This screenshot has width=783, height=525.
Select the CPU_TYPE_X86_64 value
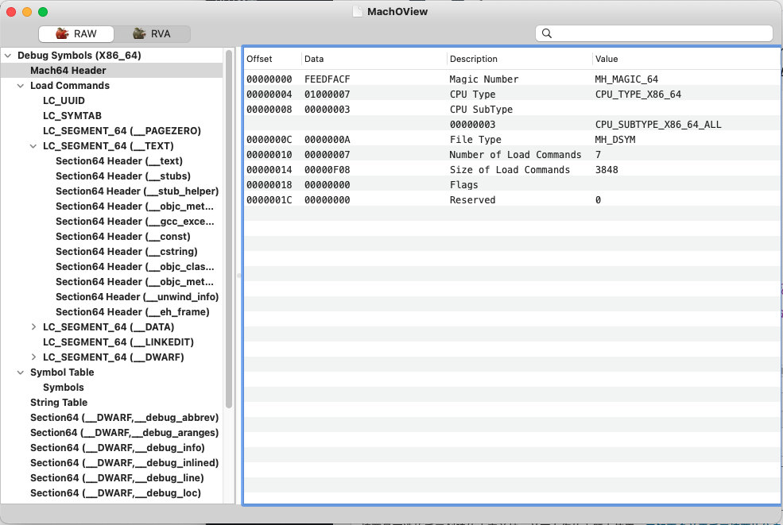(x=638, y=95)
